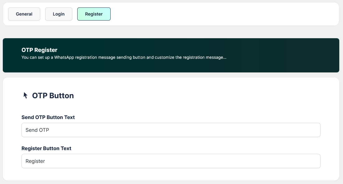Click empty right side of Register text field
Image resolution: width=343 pixels, height=184 pixels.
265,161
